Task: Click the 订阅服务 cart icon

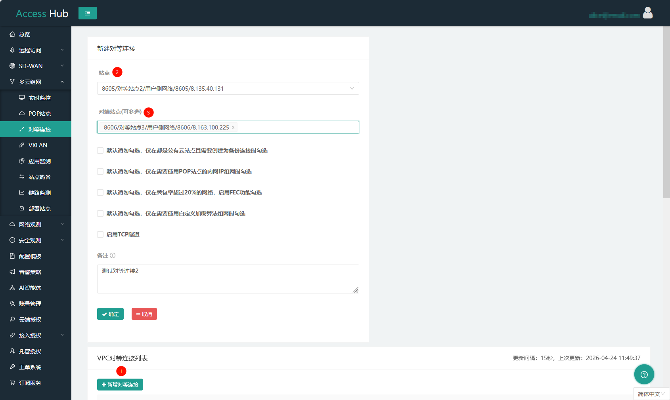Action: (x=12, y=383)
